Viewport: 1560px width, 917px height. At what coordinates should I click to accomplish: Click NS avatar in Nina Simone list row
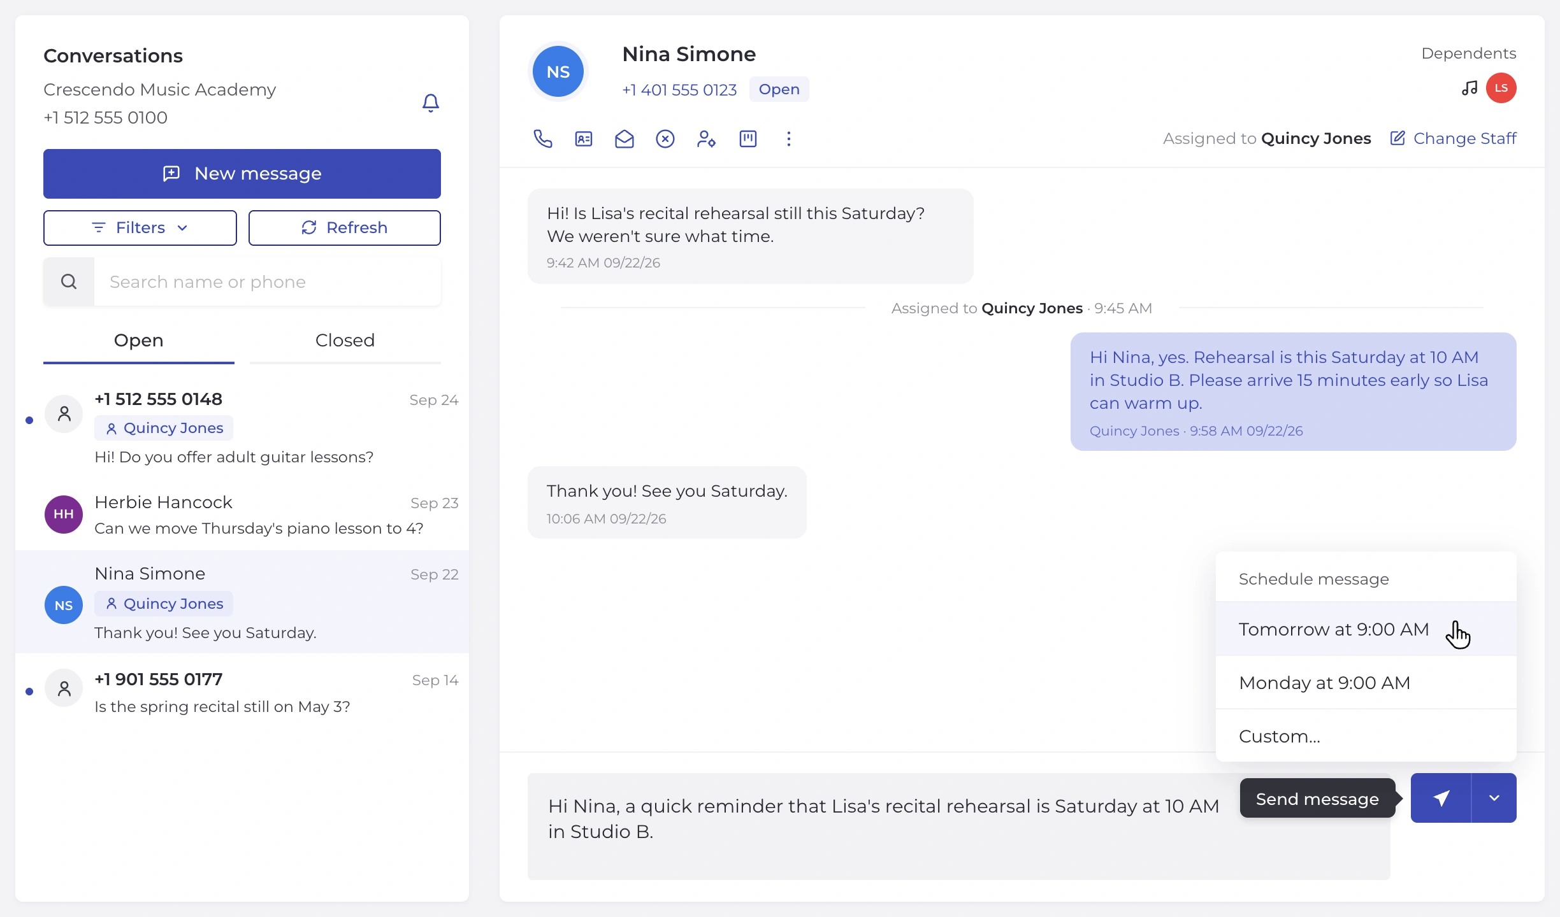pos(64,605)
